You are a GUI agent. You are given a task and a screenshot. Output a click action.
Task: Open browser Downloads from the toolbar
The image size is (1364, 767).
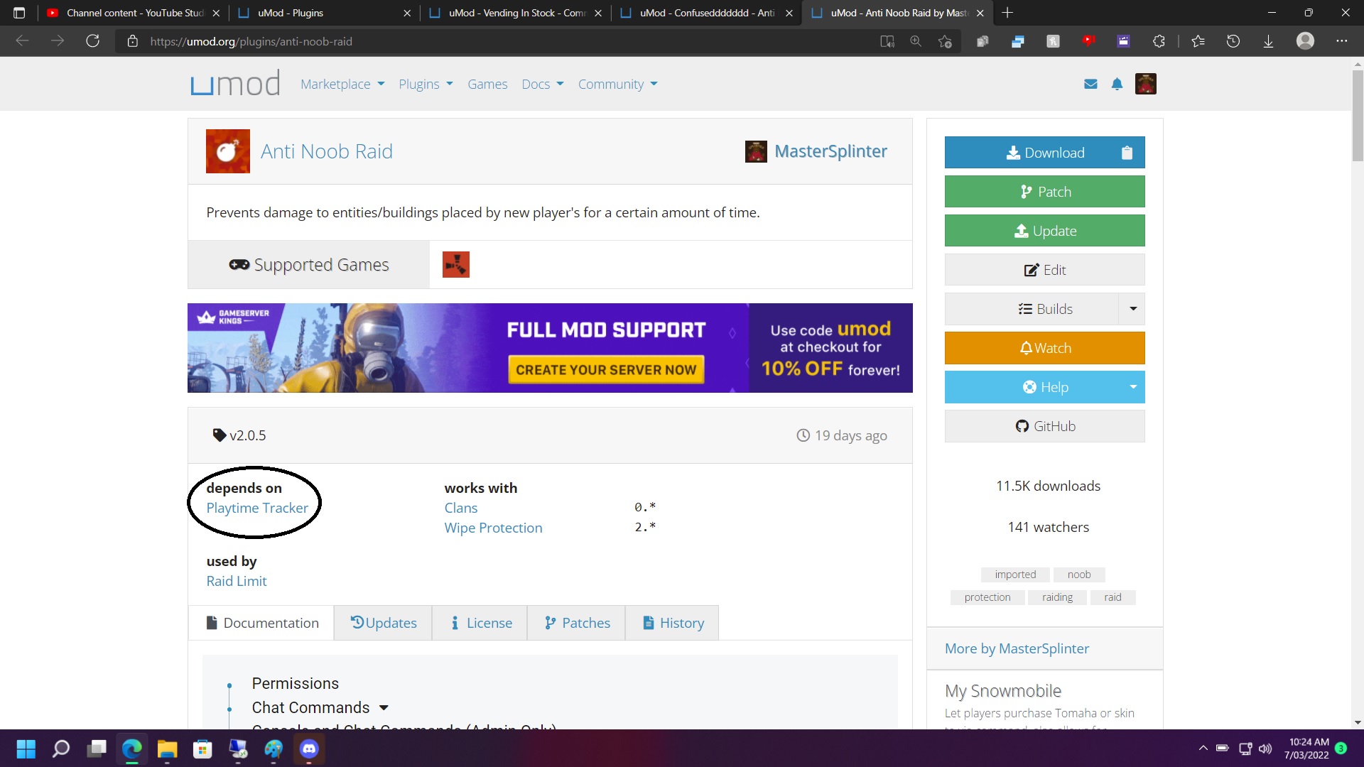pyautogui.click(x=1268, y=41)
